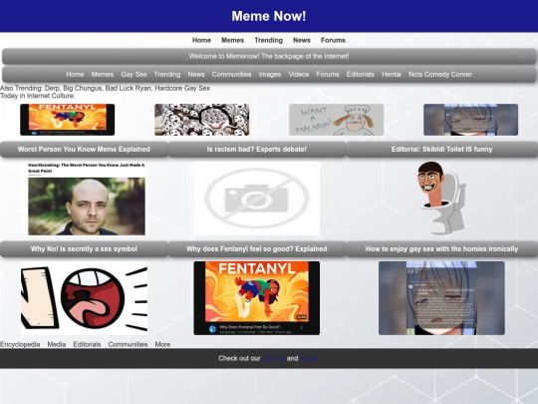
Task: Open the gay sex with the homies article
Action: click(x=442, y=249)
